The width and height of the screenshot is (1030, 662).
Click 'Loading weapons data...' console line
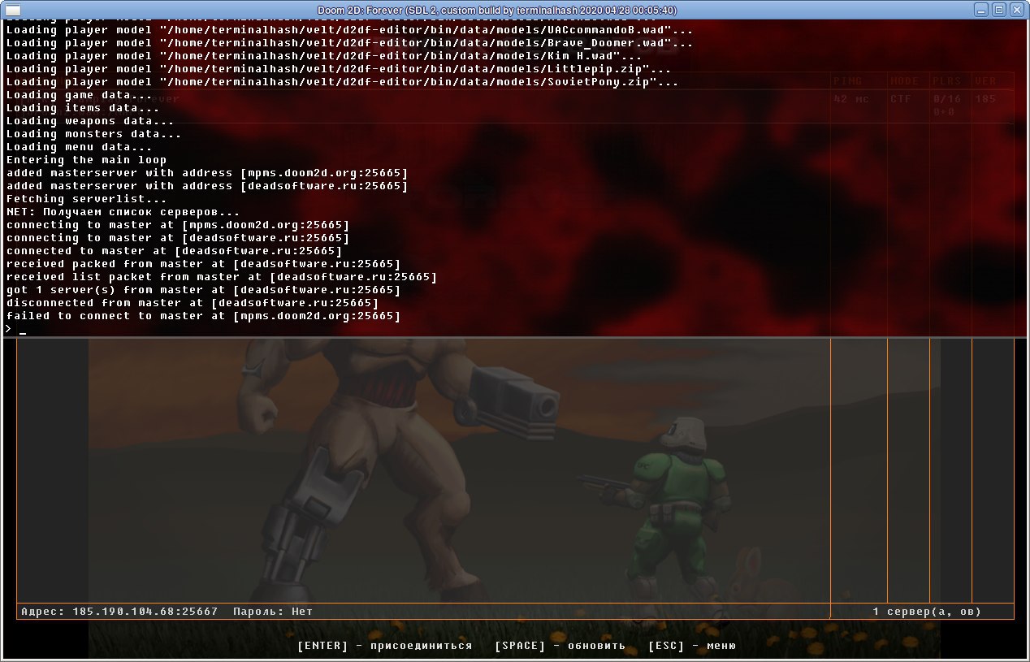pos(90,121)
